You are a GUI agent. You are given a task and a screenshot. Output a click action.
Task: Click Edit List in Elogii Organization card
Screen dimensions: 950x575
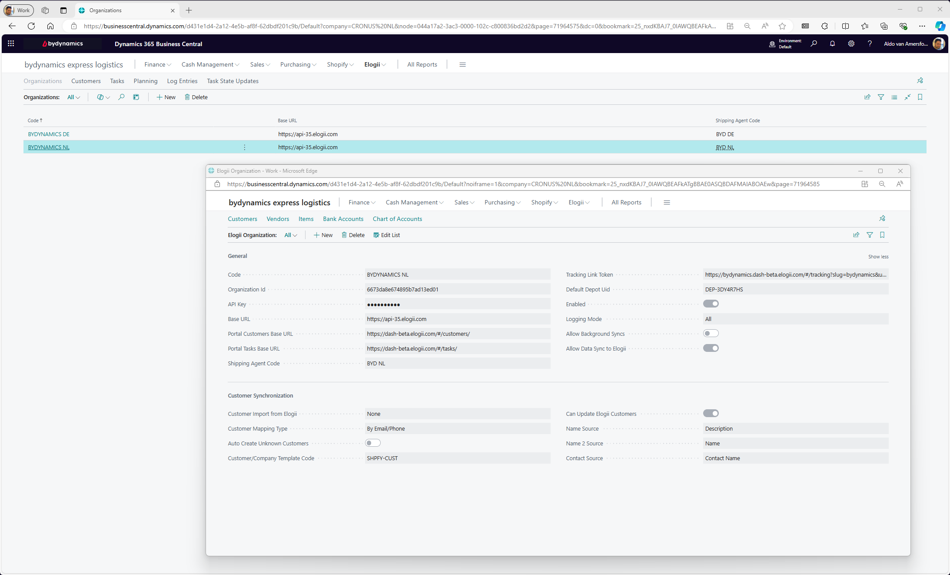386,235
